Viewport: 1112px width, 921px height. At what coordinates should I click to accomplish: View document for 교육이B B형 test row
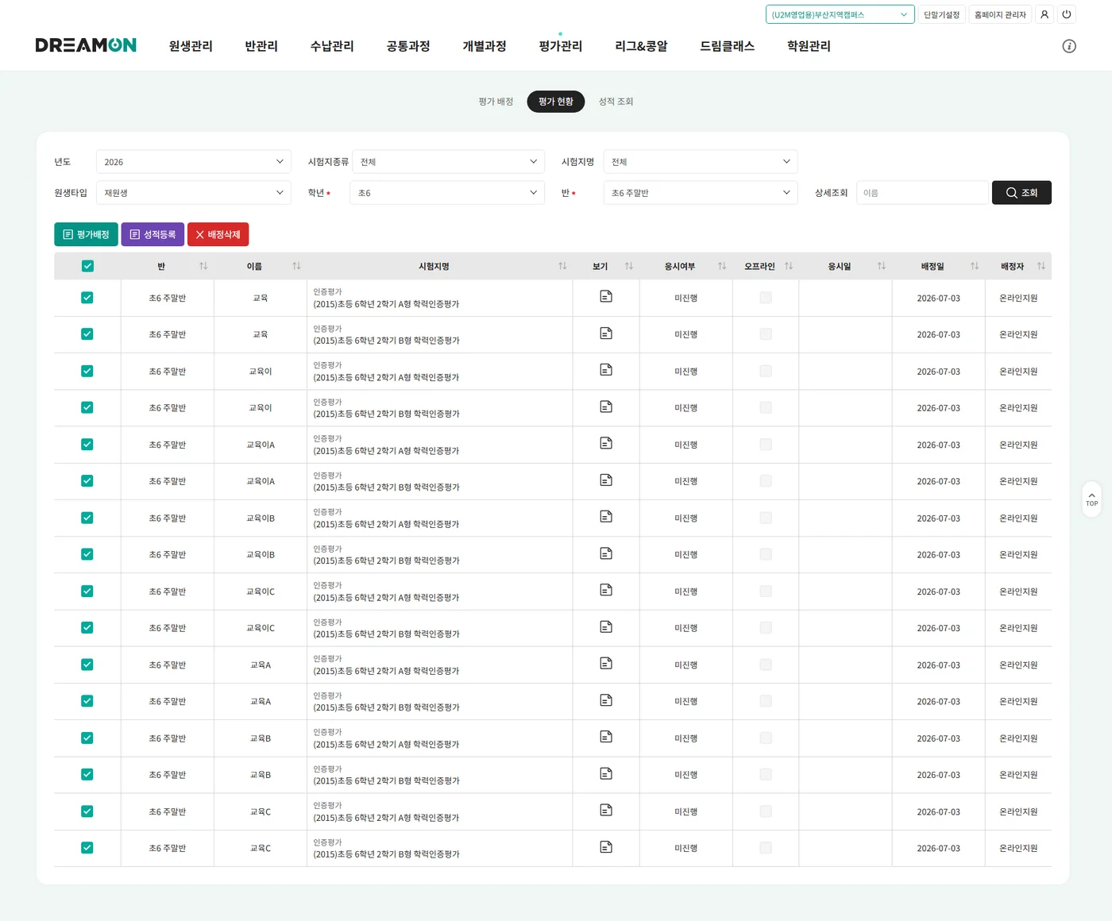(x=606, y=553)
